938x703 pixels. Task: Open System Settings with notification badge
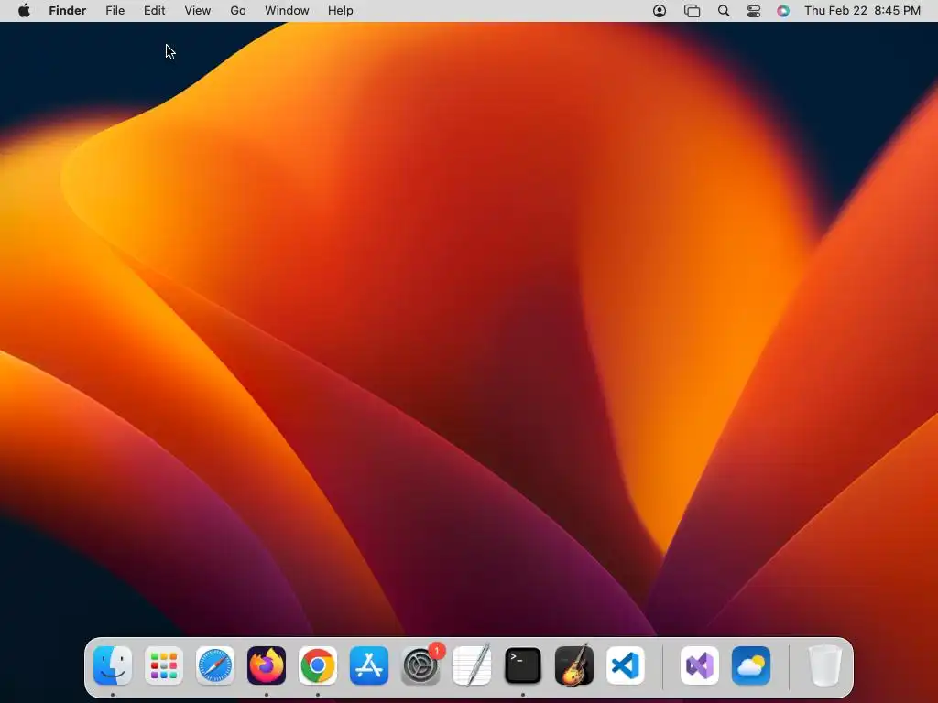[x=420, y=665]
